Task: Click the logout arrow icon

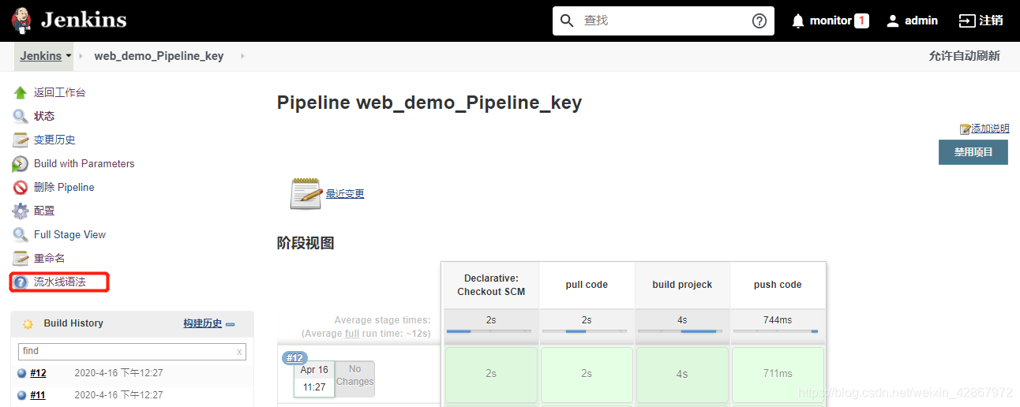Action: (966, 21)
